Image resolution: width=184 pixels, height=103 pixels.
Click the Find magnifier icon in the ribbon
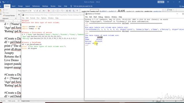click(168, 10)
